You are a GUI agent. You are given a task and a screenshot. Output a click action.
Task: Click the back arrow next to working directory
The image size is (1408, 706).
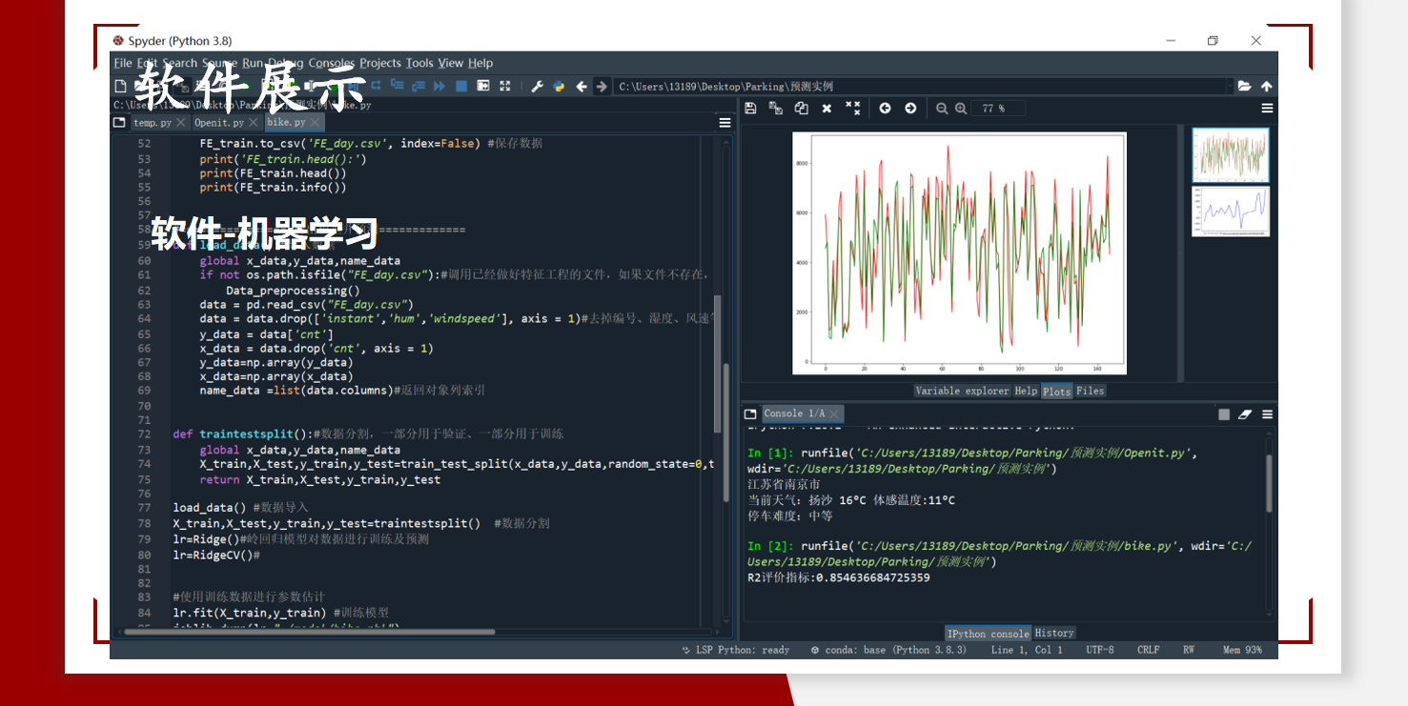(582, 86)
